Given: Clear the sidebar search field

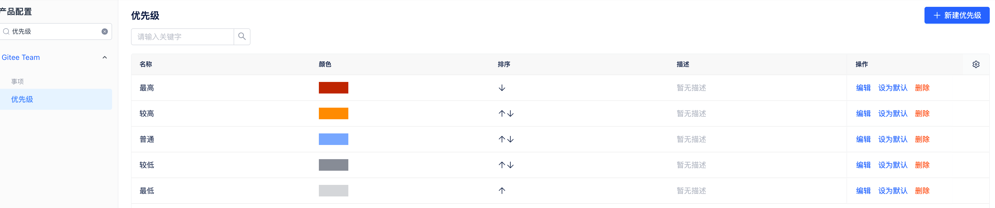Looking at the screenshot, I should pyautogui.click(x=105, y=32).
